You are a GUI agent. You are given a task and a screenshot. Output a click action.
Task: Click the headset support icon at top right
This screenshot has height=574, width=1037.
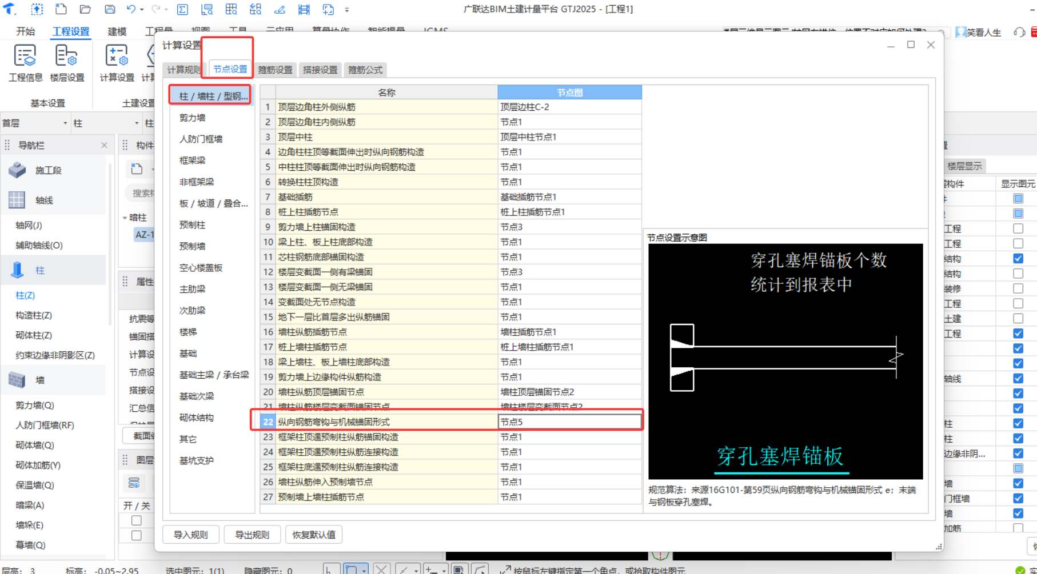pyautogui.click(x=1019, y=32)
